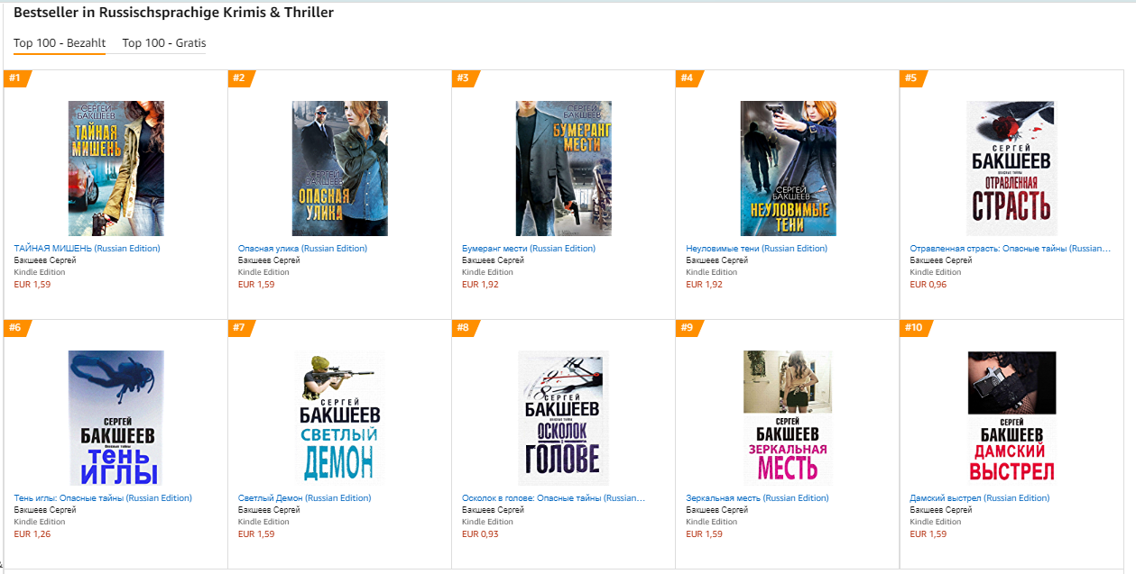
Task: Open the Дамский выстрел (Russian Edition) link
Action: (x=980, y=498)
